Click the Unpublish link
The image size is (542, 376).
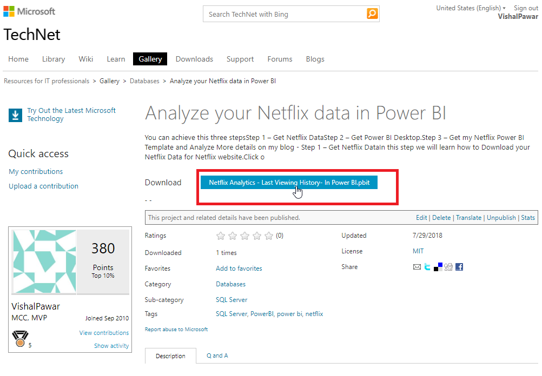point(501,218)
